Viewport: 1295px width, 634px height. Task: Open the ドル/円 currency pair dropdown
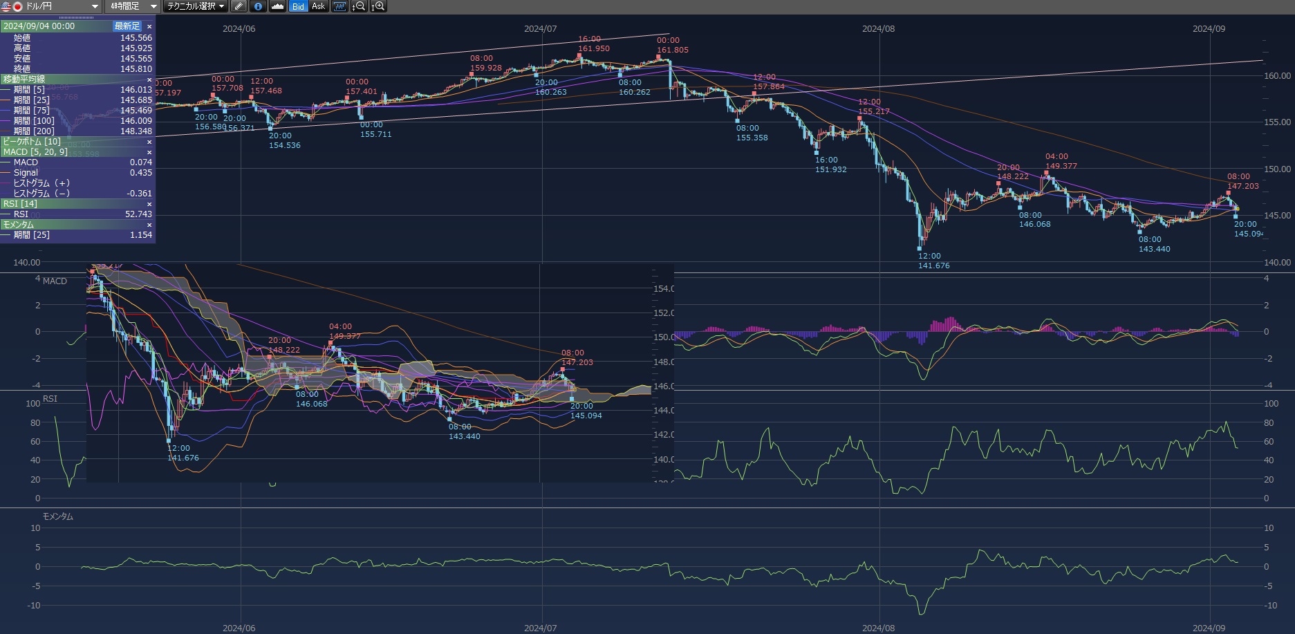95,6
